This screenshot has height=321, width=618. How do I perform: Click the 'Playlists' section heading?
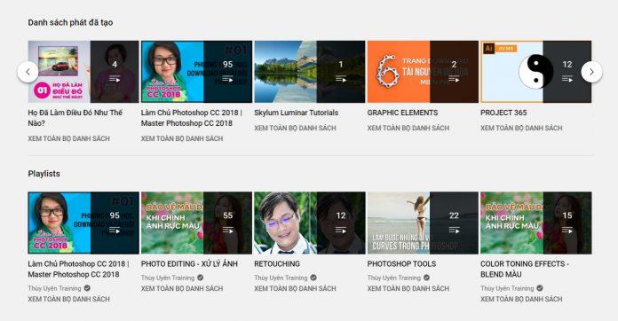point(44,174)
